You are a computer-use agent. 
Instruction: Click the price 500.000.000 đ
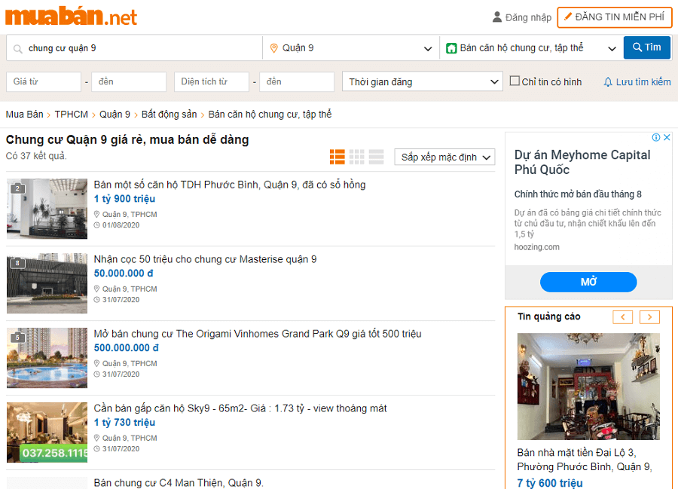127,348
